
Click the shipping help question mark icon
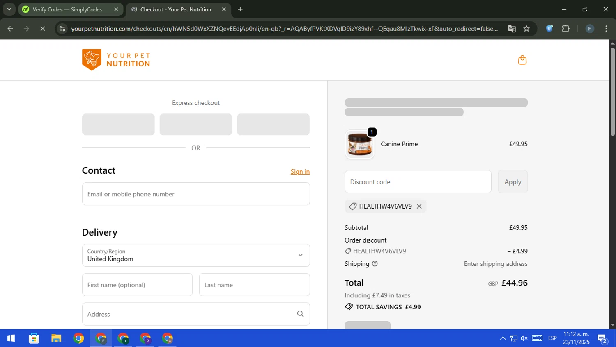tap(375, 264)
